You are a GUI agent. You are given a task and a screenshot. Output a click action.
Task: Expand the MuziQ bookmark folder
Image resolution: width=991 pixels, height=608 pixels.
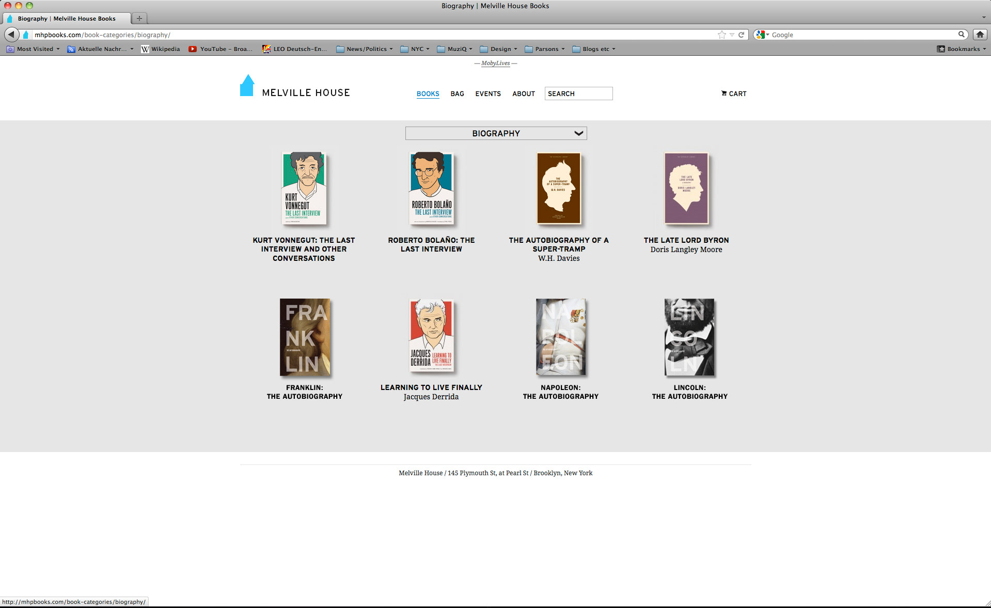tap(454, 49)
